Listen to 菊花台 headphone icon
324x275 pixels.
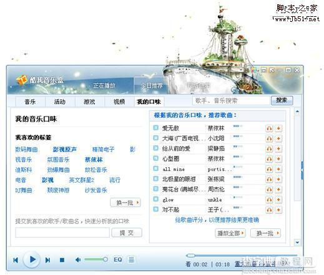tap(269, 190)
